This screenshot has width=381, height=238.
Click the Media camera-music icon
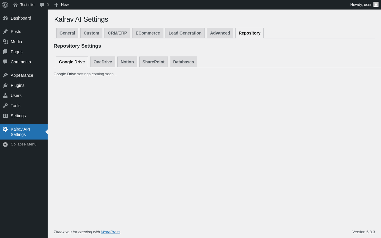(5, 42)
